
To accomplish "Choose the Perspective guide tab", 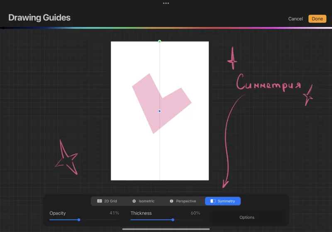I will click(x=183, y=201).
